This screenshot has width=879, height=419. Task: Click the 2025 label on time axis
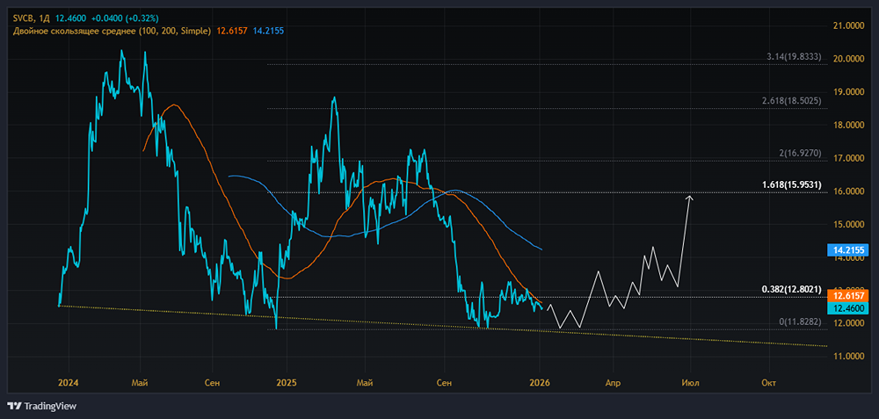[287, 382]
